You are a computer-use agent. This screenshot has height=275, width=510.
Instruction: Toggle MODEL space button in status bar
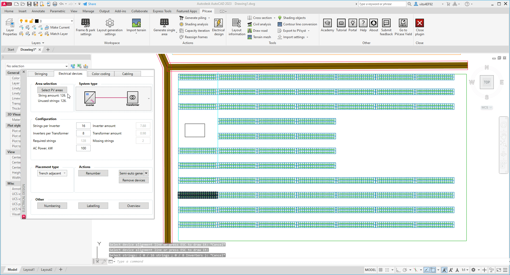tap(370, 270)
